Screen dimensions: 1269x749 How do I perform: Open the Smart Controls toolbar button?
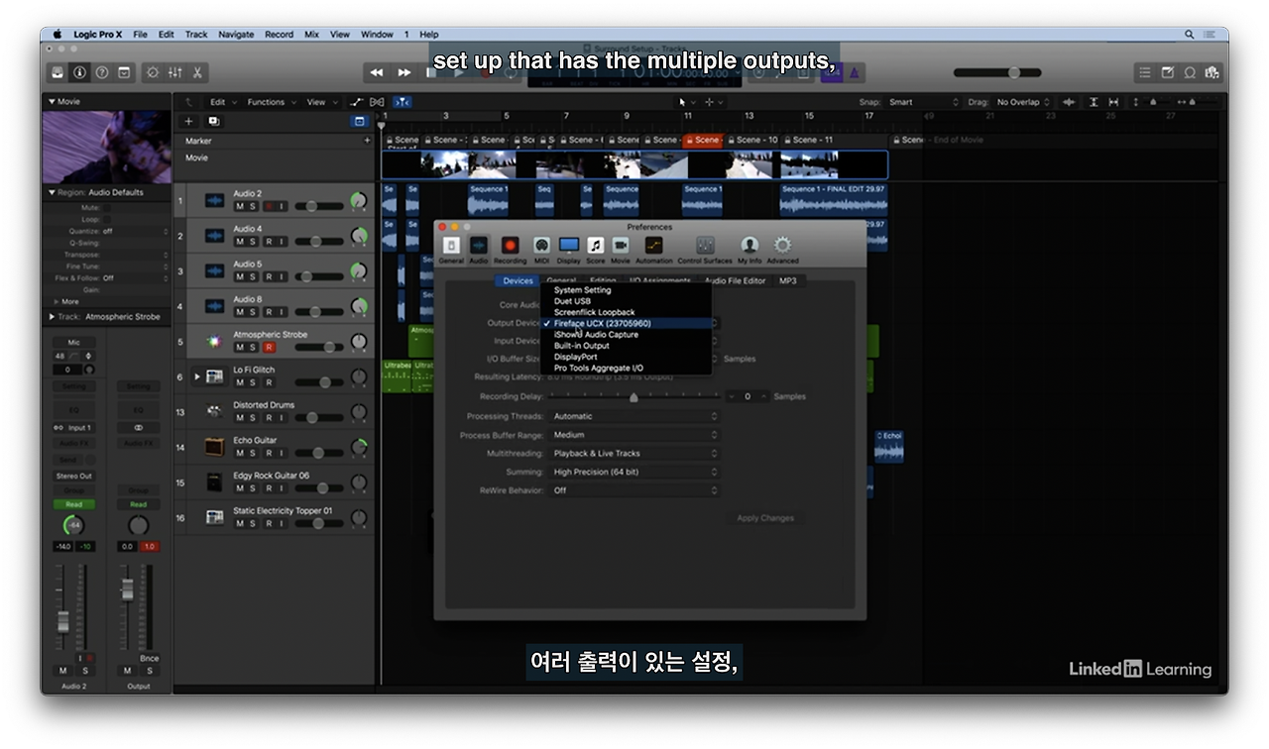153,72
